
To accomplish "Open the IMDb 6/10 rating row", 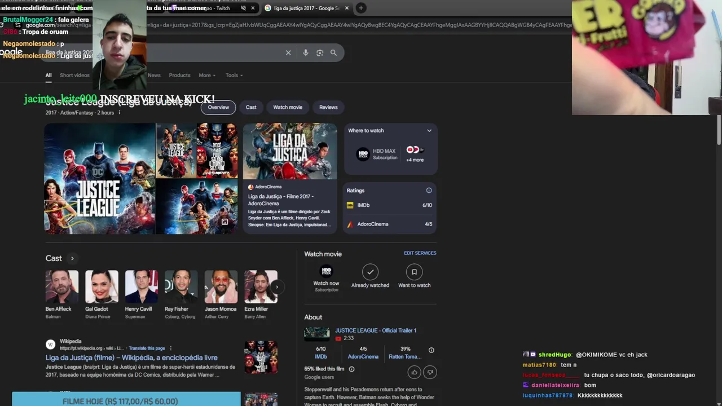I will click(x=390, y=205).
